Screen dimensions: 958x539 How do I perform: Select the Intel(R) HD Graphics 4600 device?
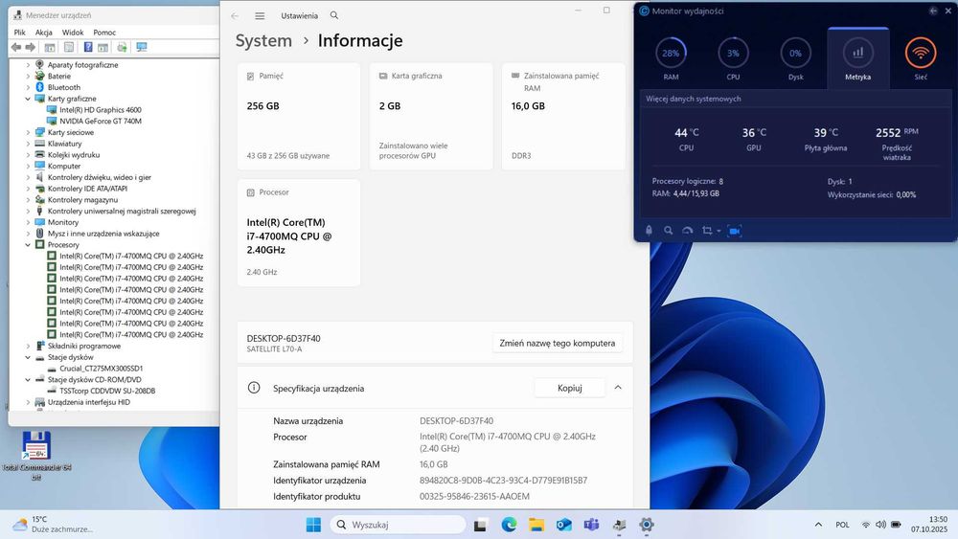(x=101, y=110)
